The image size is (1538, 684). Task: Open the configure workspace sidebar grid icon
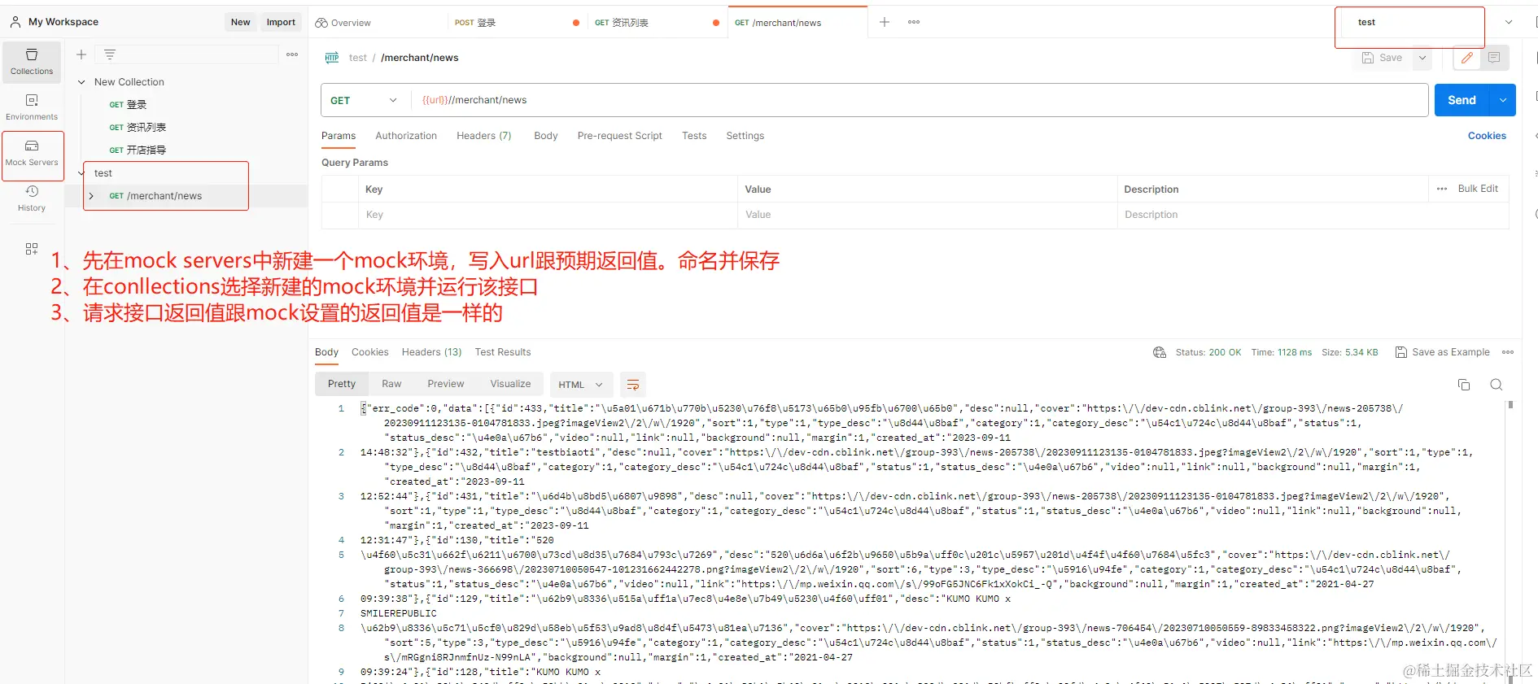click(x=32, y=249)
